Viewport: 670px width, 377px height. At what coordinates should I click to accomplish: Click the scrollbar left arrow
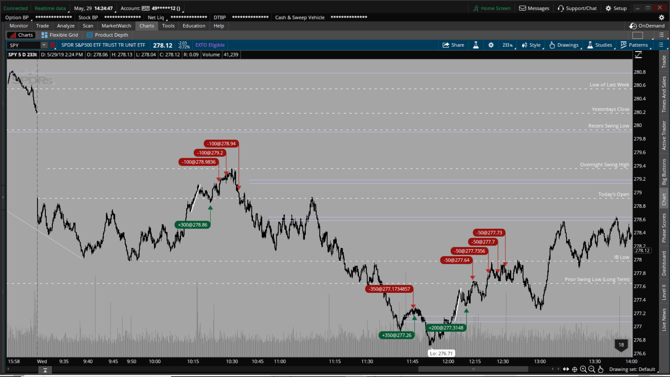point(552,369)
